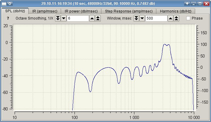Increase octave smoothing by one step
This screenshot has height=122, width=211.
click(92, 18)
